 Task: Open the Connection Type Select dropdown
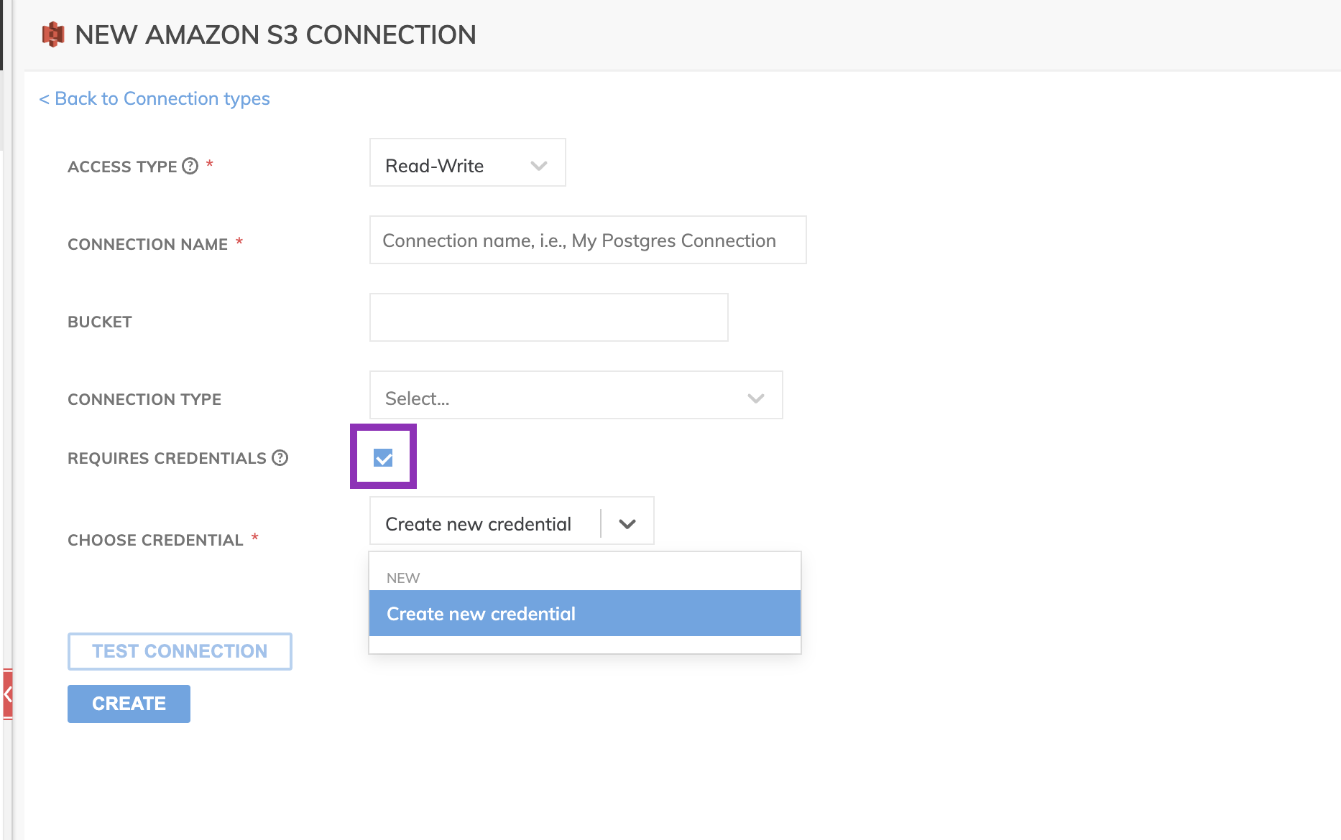(x=576, y=395)
